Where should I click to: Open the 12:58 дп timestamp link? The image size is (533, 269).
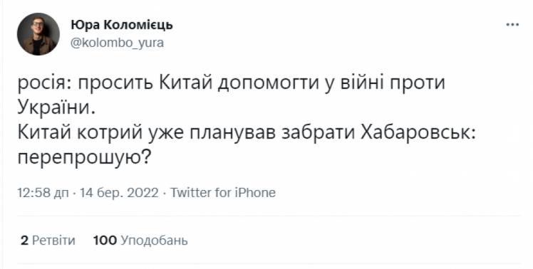click(43, 193)
